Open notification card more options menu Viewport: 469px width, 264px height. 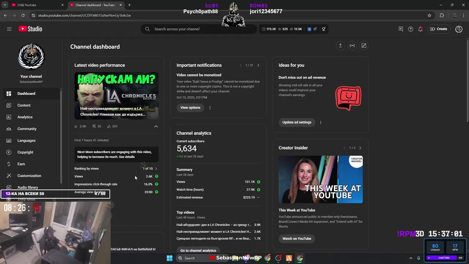(x=210, y=108)
